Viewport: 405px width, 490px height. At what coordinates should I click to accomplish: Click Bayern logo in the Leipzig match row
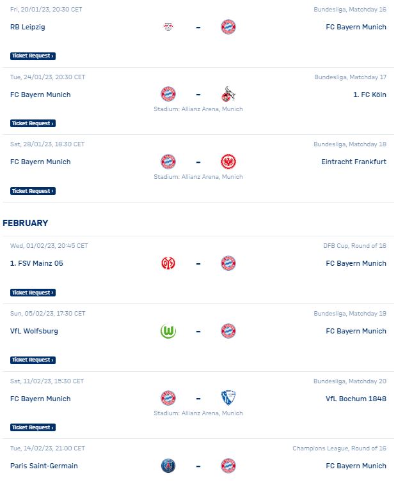click(x=228, y=27)
